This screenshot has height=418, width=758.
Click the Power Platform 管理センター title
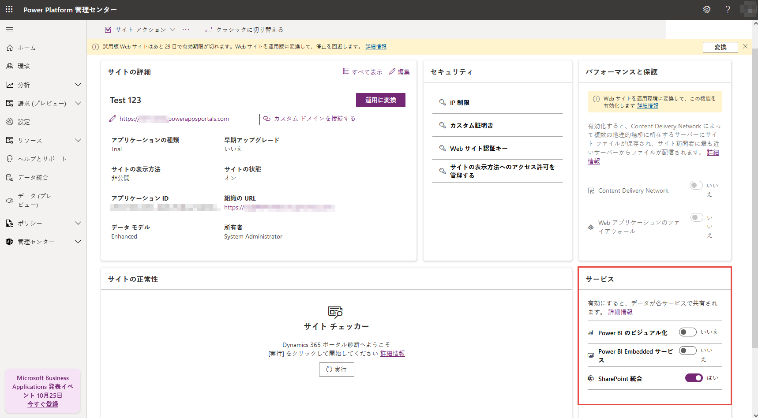pyautogui.click(x=70, y=10)
